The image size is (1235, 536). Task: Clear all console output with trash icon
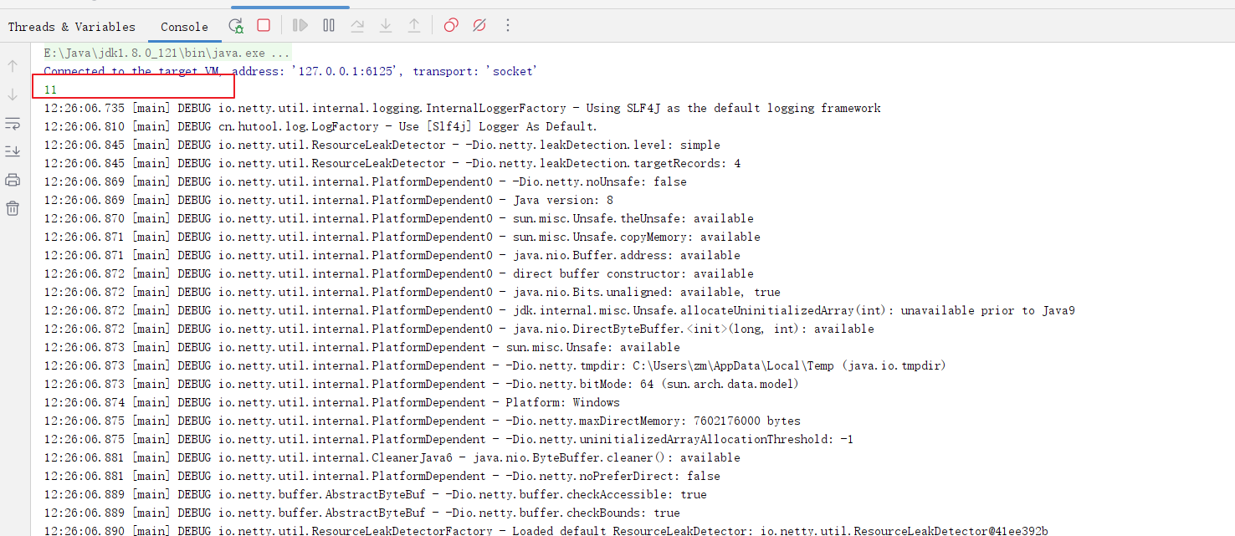pos(13,208)
